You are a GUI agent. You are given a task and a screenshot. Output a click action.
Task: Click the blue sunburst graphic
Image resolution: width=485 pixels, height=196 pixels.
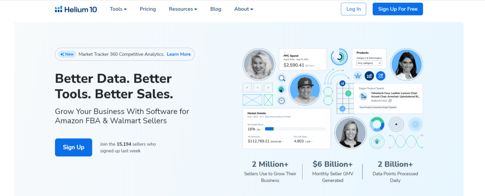coord(415,124)
